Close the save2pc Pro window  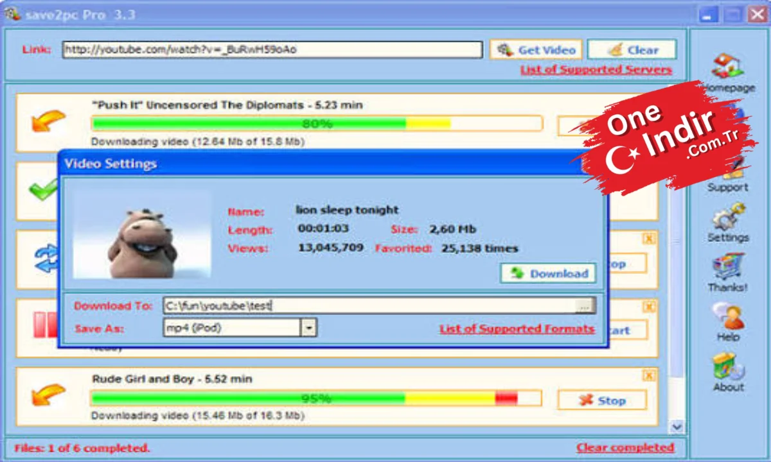point(757,14)
